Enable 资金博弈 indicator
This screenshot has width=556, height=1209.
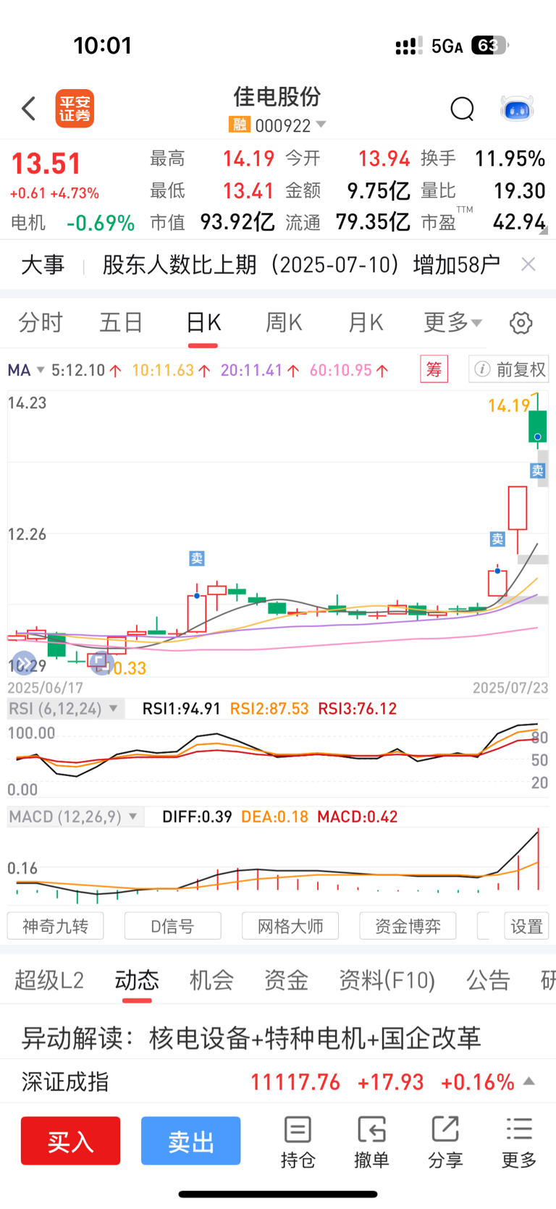(408, 926)
